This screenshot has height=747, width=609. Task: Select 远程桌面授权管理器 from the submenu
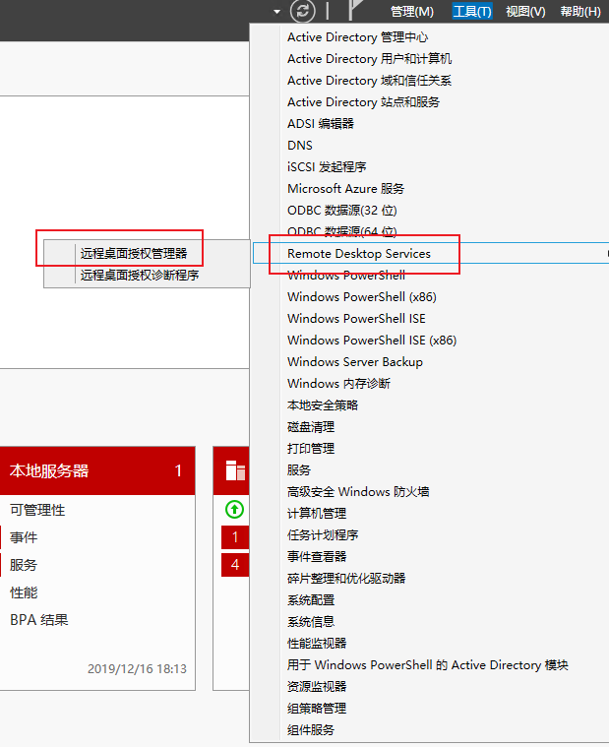(133, 254)
